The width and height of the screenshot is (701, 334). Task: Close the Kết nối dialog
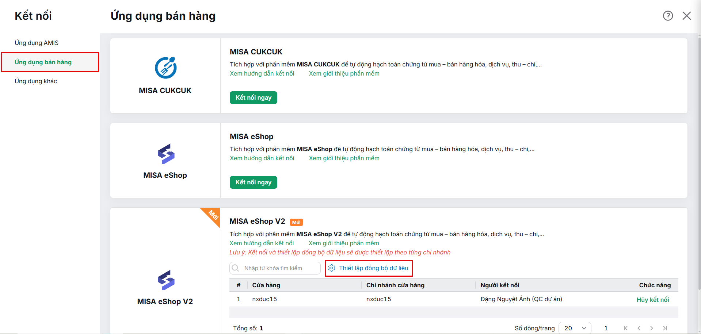click(x=687, y=16)
